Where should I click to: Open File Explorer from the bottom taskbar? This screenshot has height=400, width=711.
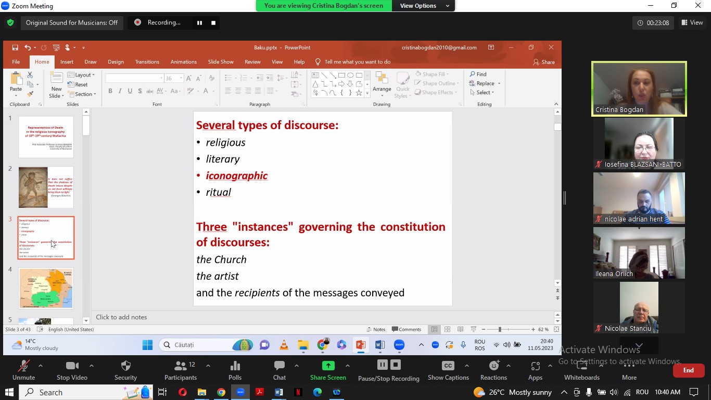[202, 392]
